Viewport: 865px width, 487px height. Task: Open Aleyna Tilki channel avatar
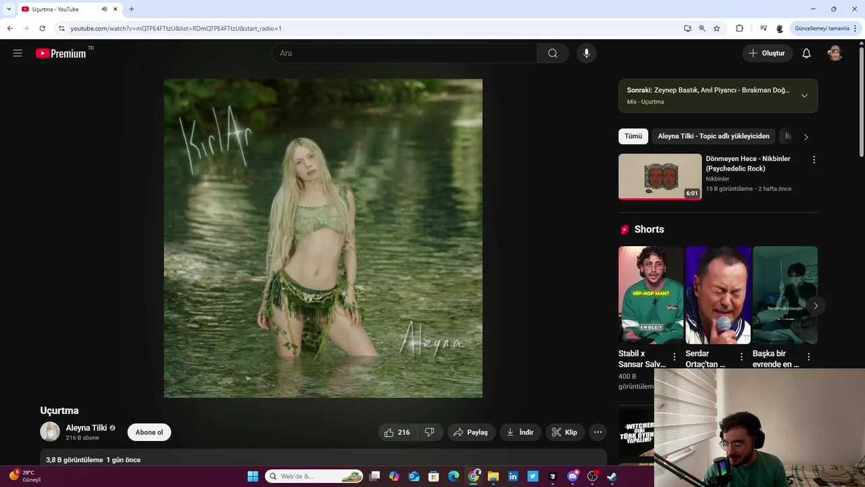pyautogui.click(x=50, y=432)
